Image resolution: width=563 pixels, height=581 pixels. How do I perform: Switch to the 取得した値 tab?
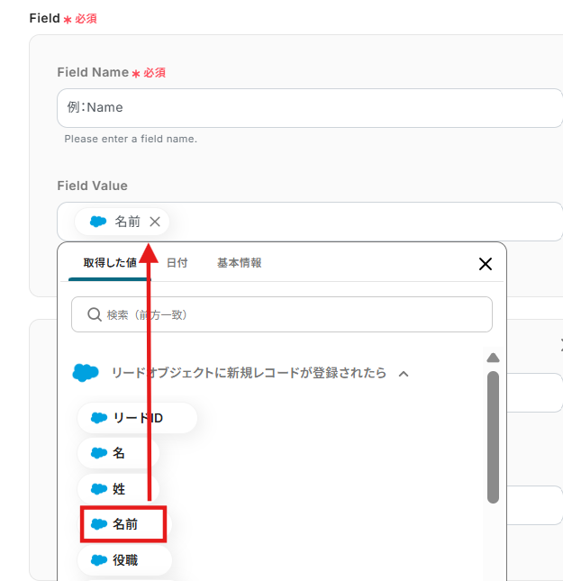pos(110,263)
